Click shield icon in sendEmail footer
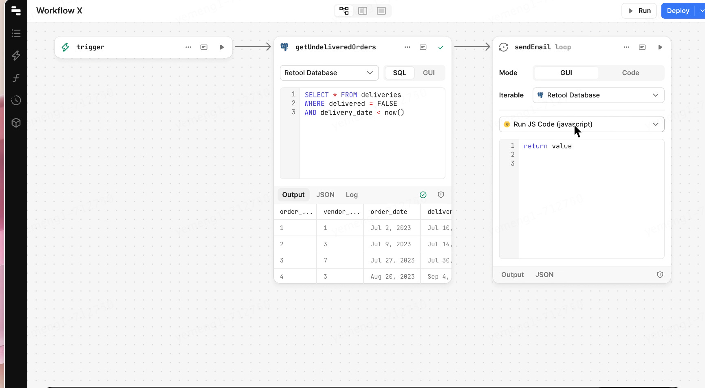Viewport: 705px width, 388px height. [x=660, y=275]
